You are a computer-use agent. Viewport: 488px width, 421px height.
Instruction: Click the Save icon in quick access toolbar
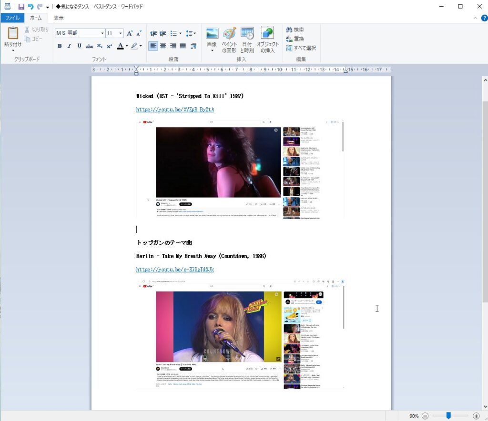pos(21,6)
